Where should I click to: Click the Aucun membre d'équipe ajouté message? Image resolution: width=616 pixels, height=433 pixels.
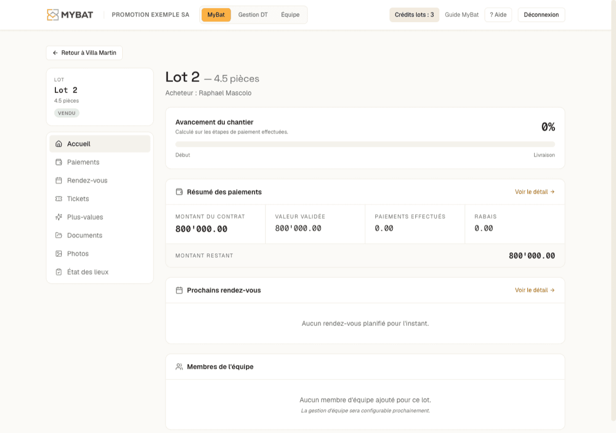click(x=365, y=400)
